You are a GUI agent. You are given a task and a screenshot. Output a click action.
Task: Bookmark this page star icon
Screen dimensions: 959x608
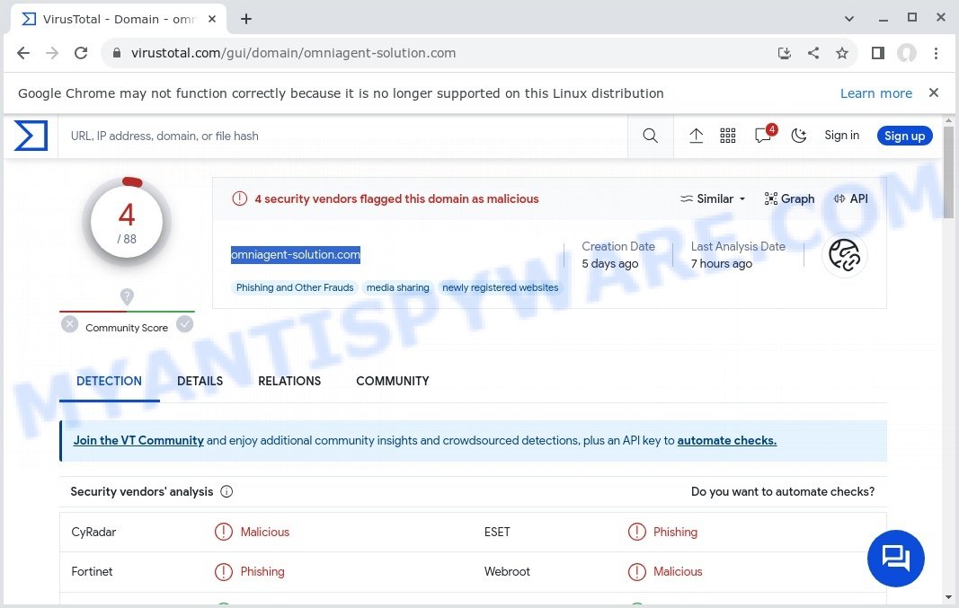pyautogui.click(x=841, y=53)
